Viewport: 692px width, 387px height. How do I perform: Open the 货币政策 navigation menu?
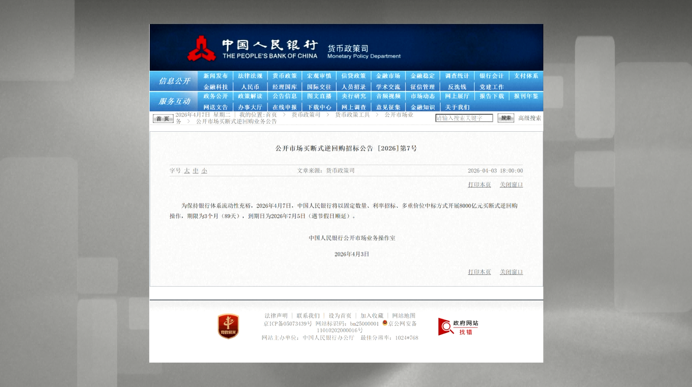pyautogui.click(x=284, y=76)
